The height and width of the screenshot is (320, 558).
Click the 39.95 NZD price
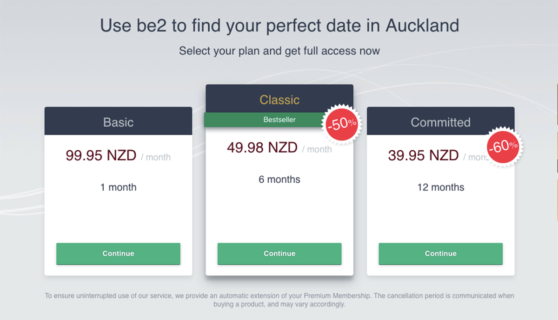(423, 156)
